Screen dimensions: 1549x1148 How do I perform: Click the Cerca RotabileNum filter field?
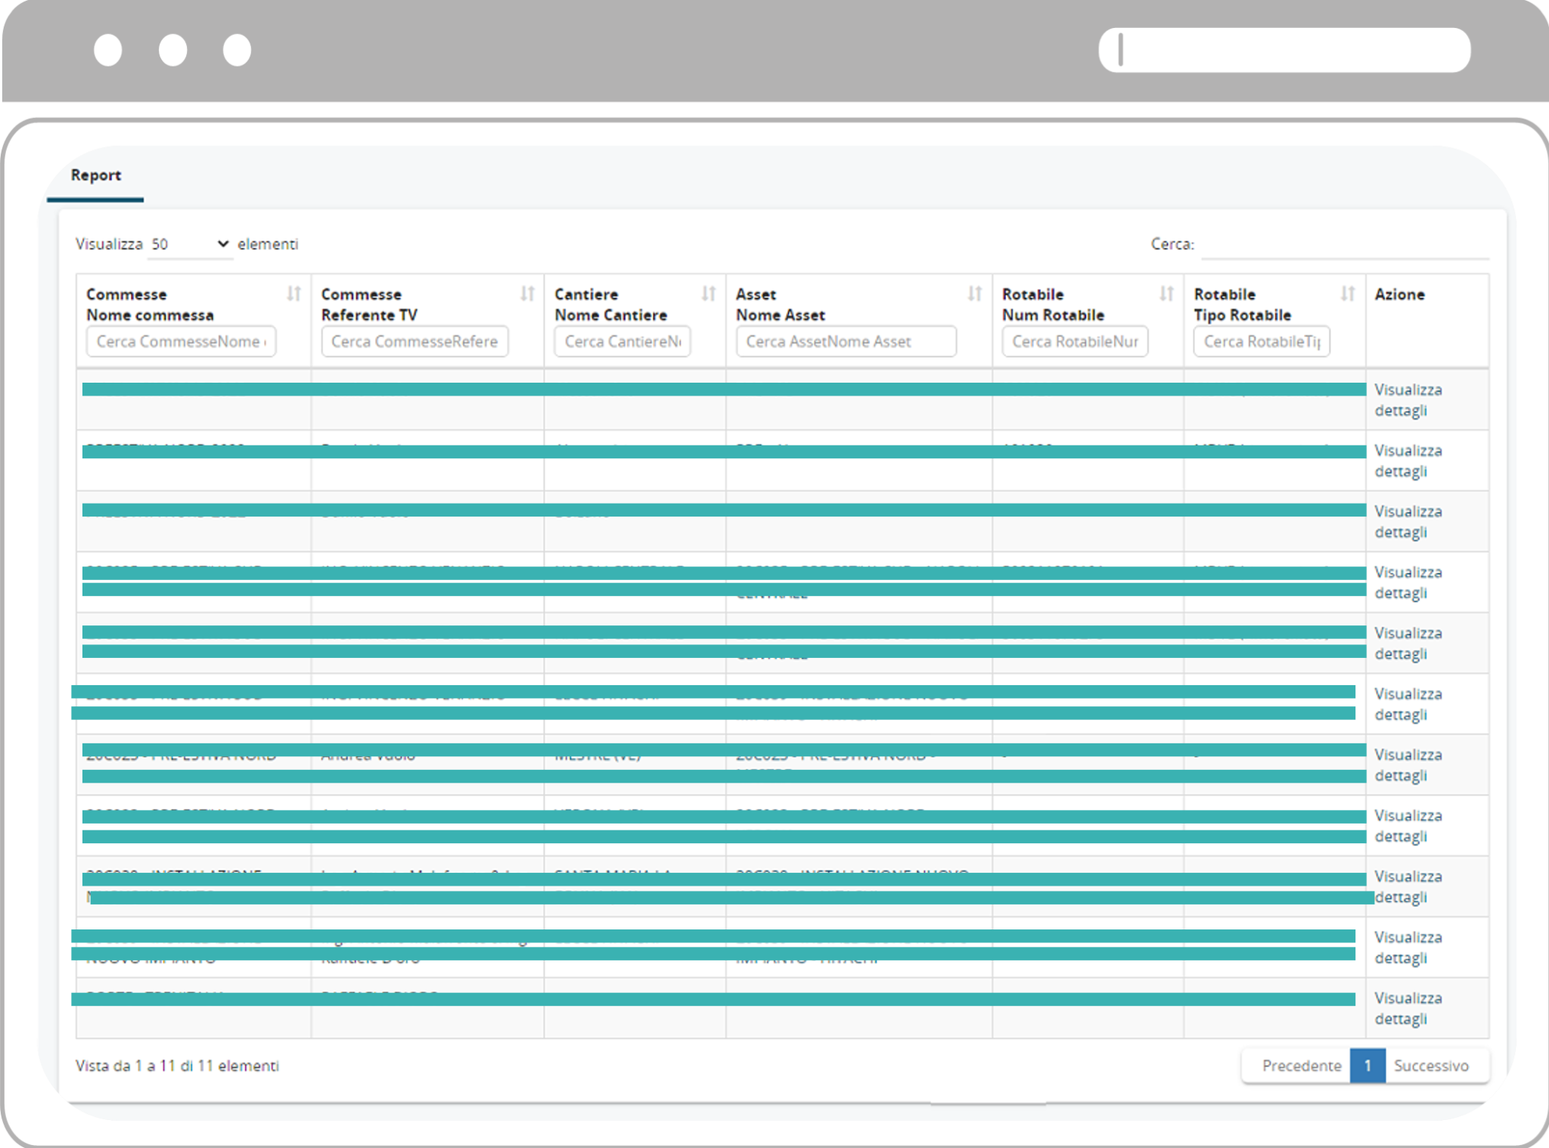coord(1075,341)
